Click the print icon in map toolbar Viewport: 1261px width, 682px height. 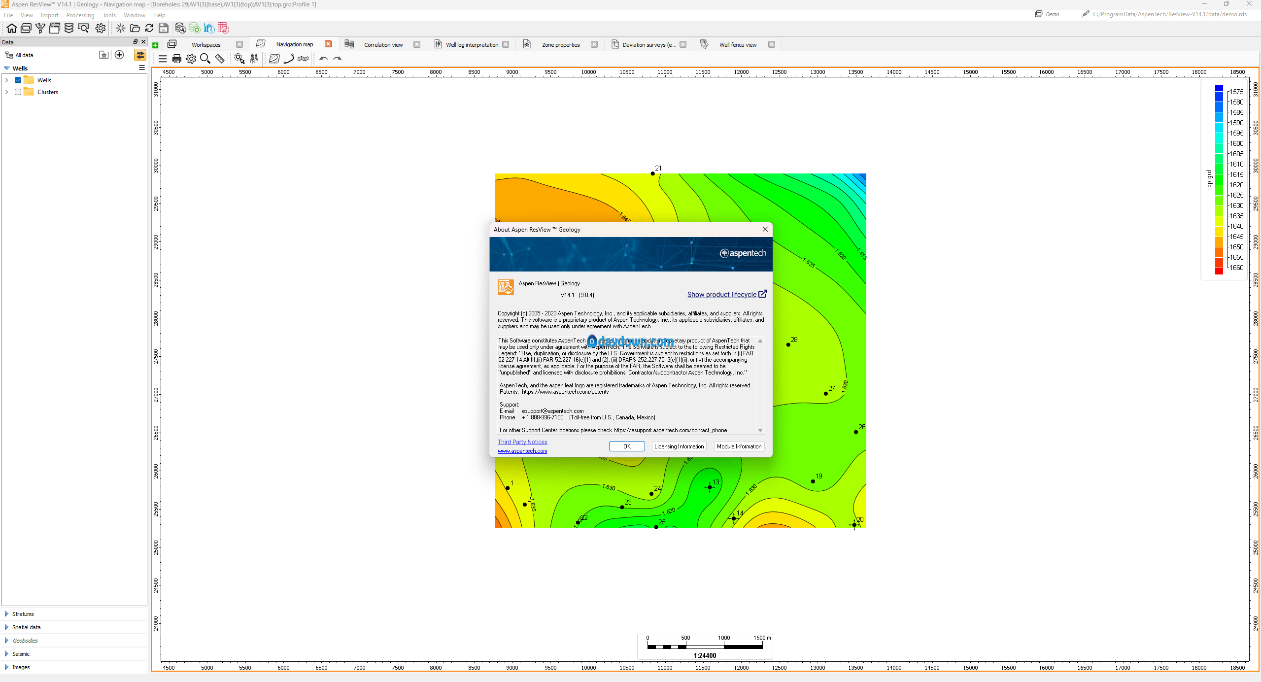(177, 59)
